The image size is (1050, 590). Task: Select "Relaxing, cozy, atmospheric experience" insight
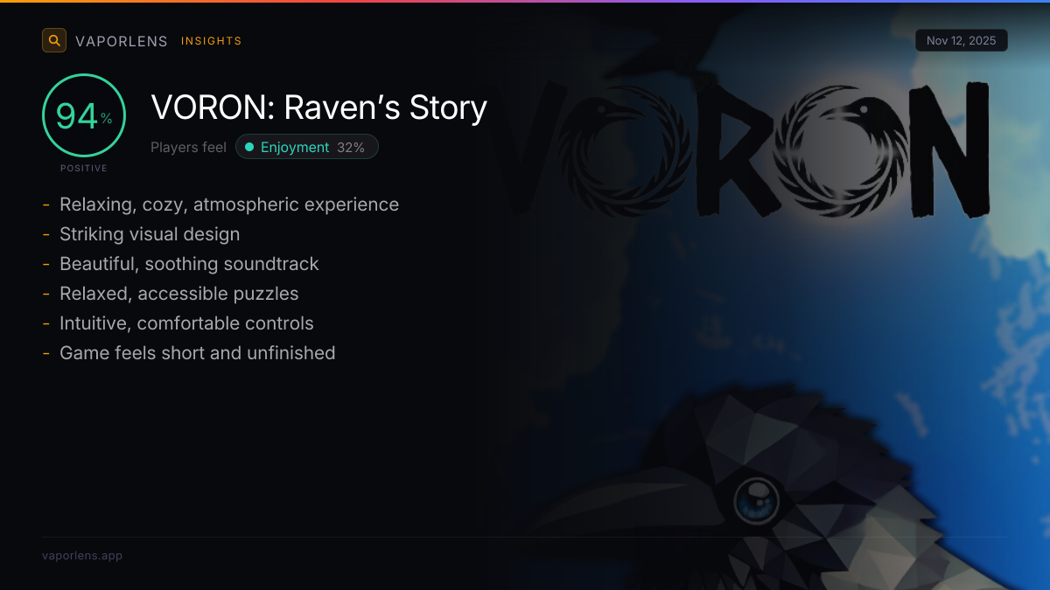click(x=229, y=205)
